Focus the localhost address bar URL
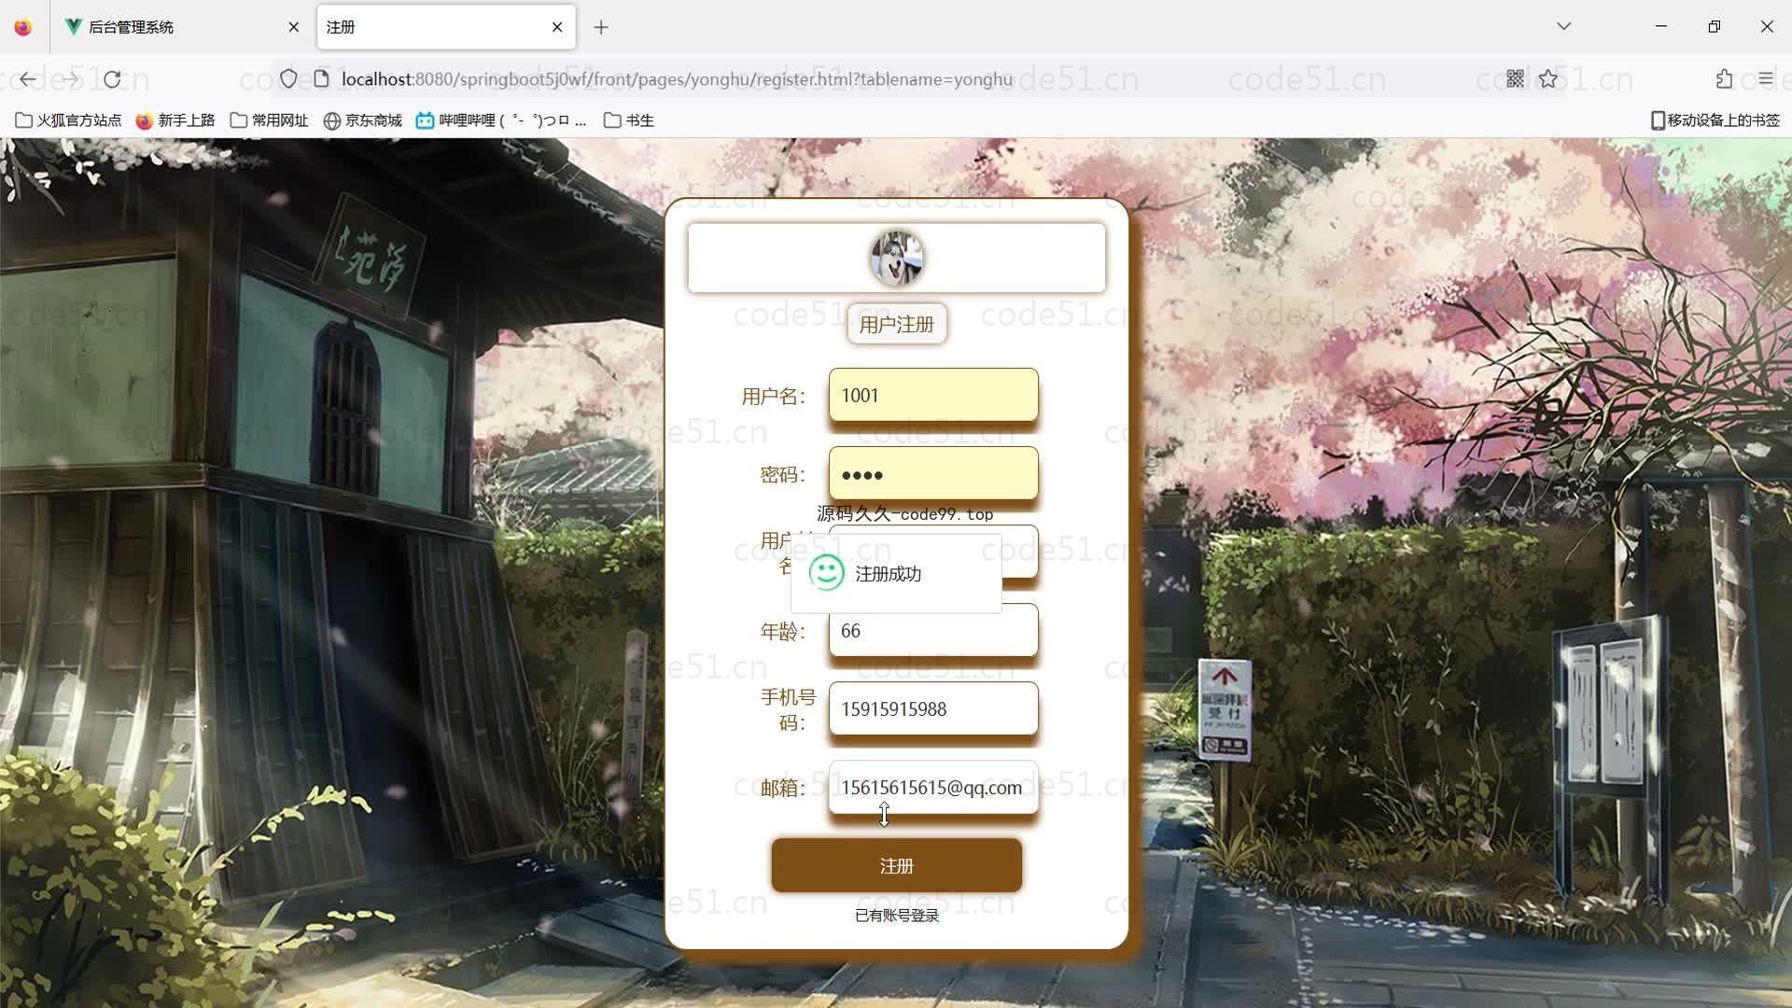This screenshot has height=1008, width=1792. pyautogui.click(x=677, y=79)
